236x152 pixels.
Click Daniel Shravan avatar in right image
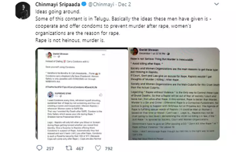click(134, 51)
